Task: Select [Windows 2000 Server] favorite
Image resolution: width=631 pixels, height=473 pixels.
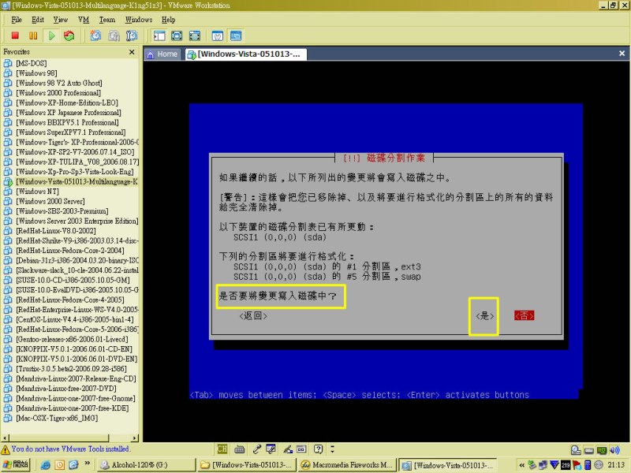Action: coord(50,201)
